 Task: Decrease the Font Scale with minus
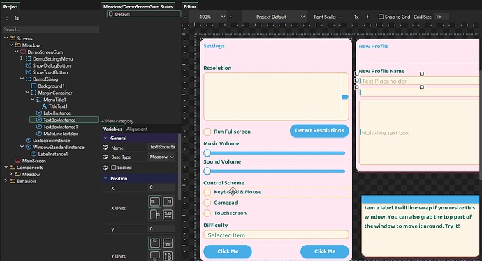tap(341, 17)
